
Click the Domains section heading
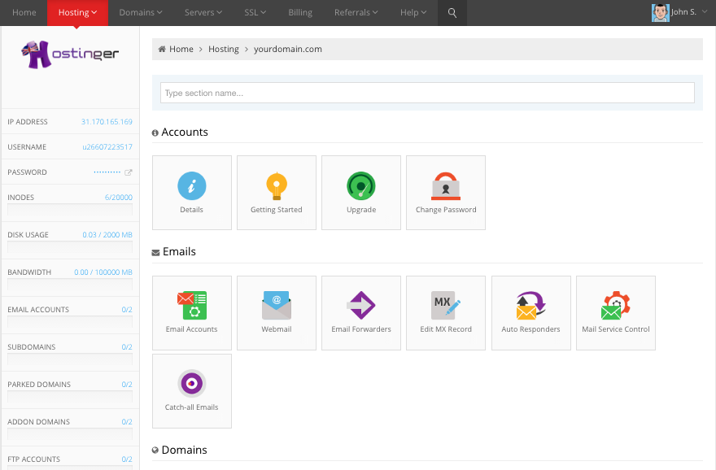184,450
